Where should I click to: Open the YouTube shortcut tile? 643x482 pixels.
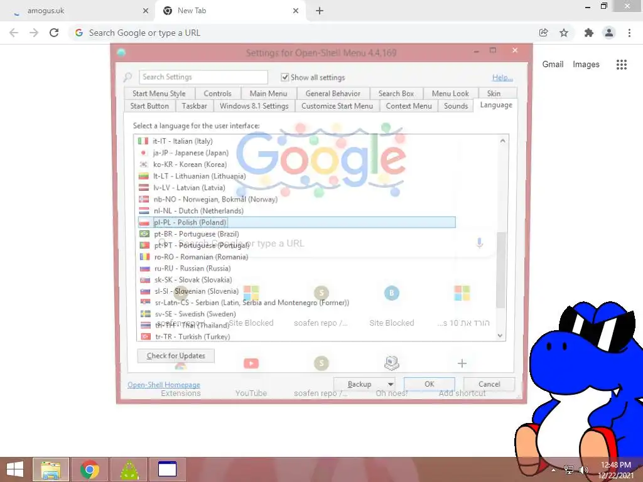[251, 374]
